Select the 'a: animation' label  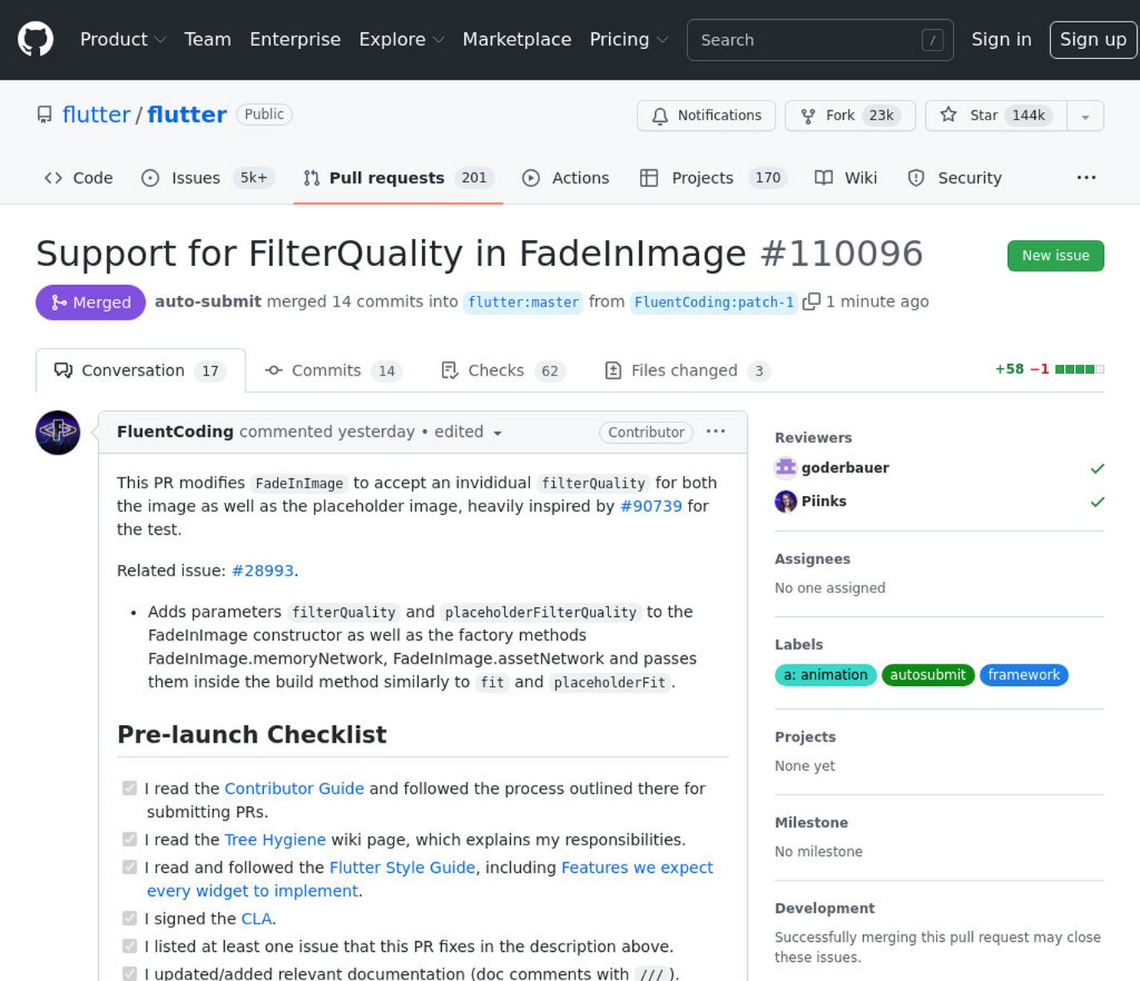[x=825, y=675]
